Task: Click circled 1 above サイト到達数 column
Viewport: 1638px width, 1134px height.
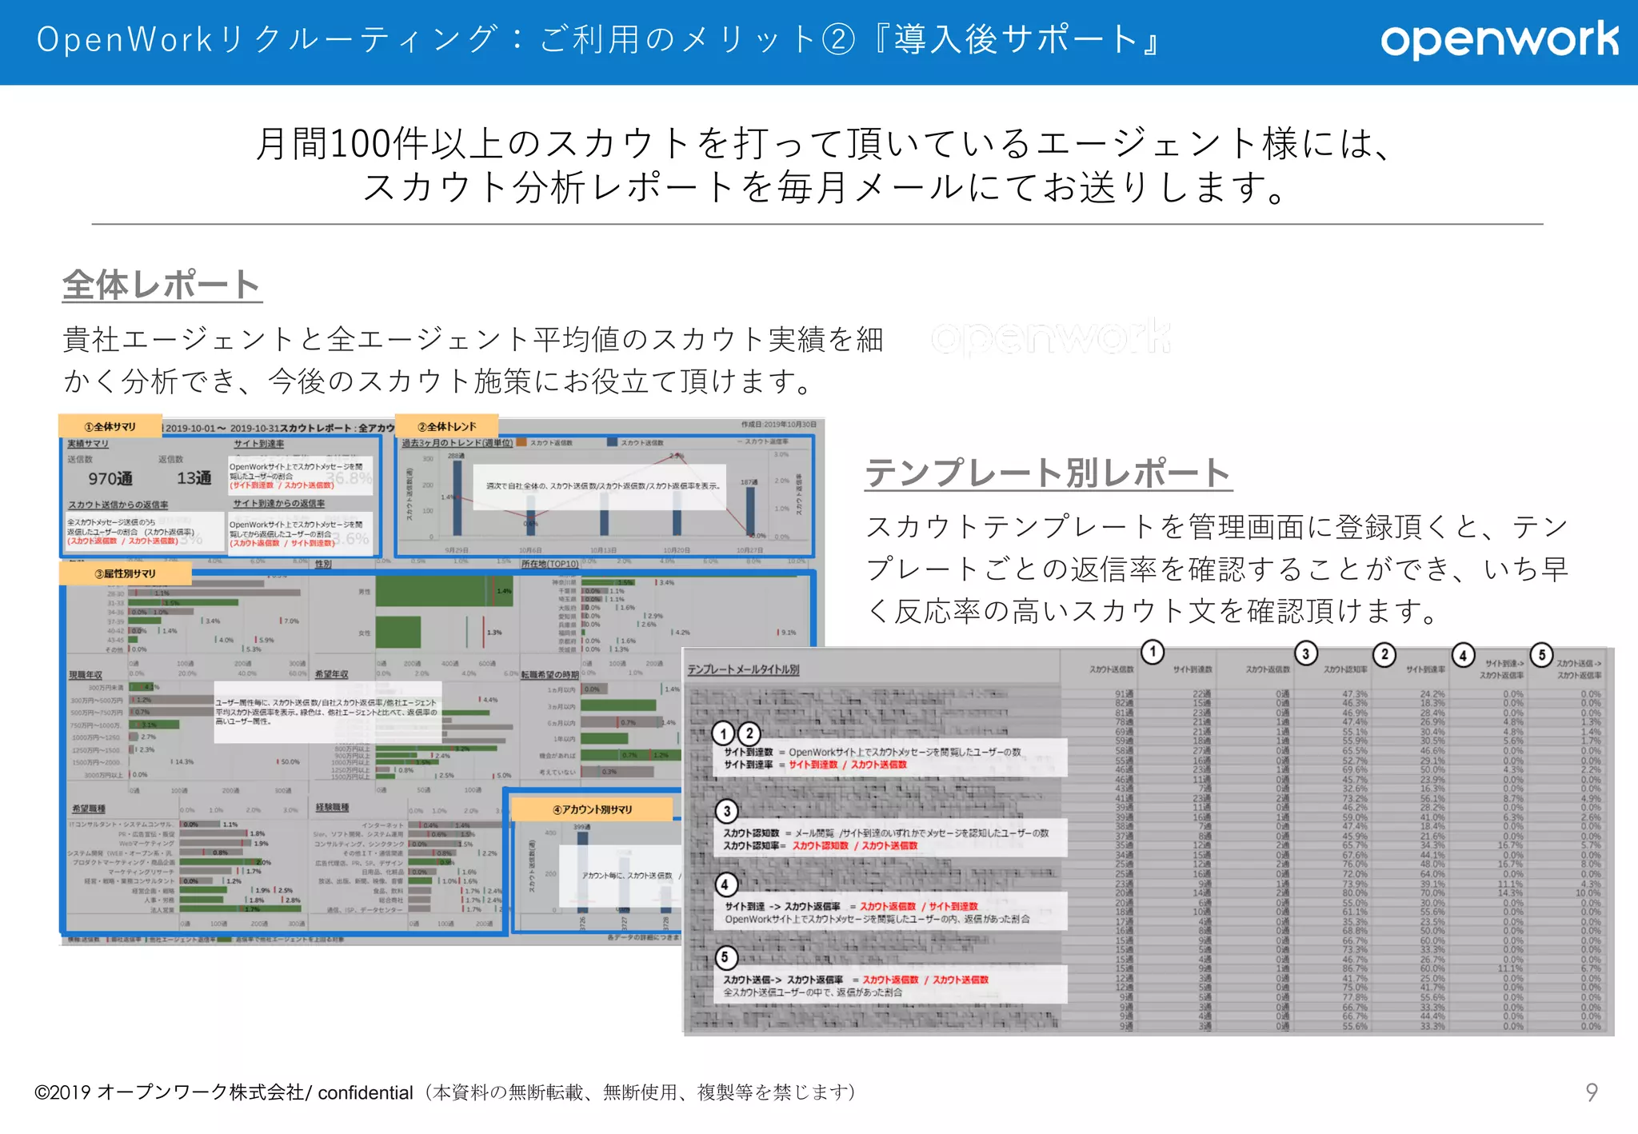Action: [x=1152, y=652]
